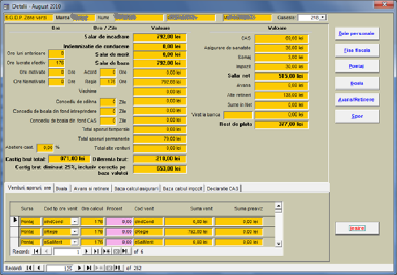Image resolution: width=397 pixels, height=275 pixels.
Task: Expand the oRegie code type dropdown
Action: click(x=75, y=232)
